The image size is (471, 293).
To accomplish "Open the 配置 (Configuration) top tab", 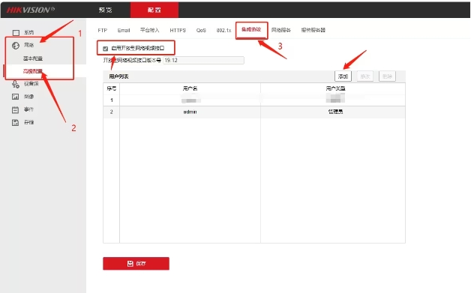I will (x=154, y=10).
